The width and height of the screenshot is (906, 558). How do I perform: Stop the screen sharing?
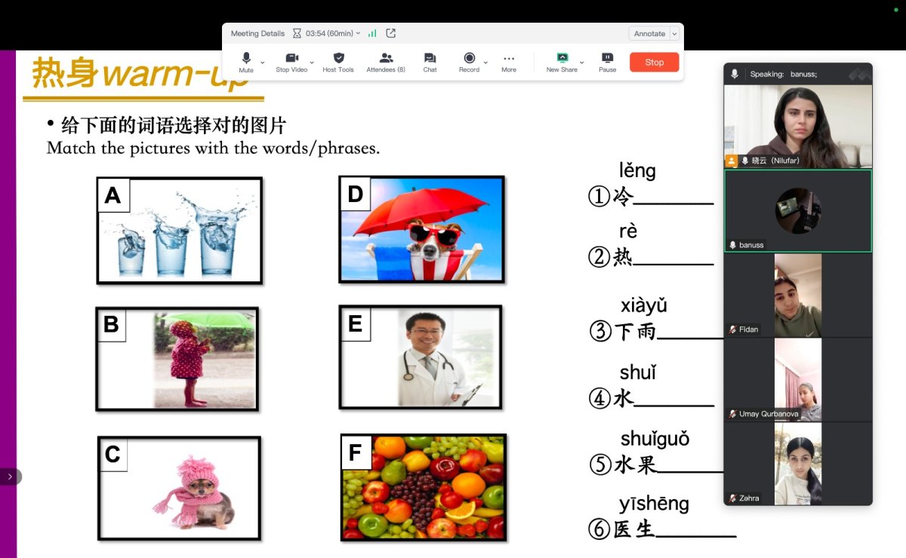point(655,63)
